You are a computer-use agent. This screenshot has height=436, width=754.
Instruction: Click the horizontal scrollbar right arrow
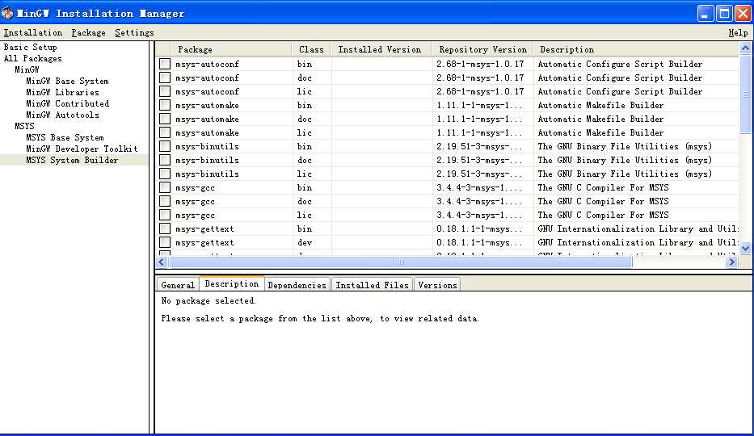pyautogui.click(x=732, y=262)
